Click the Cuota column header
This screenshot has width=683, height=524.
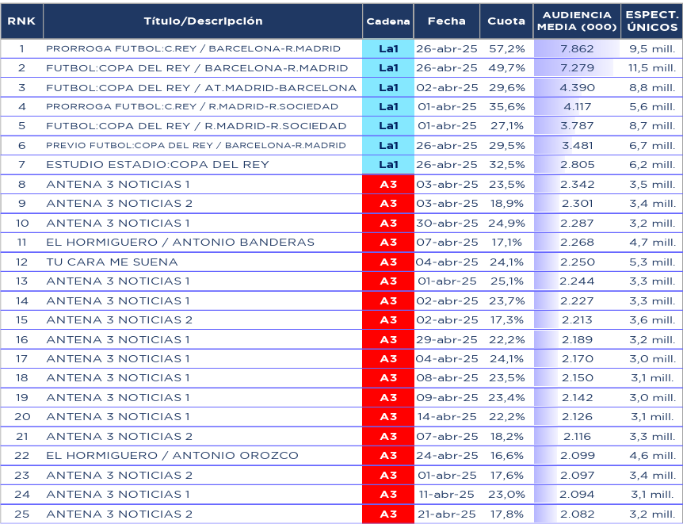pyautogui.click(x=506, y=21)
